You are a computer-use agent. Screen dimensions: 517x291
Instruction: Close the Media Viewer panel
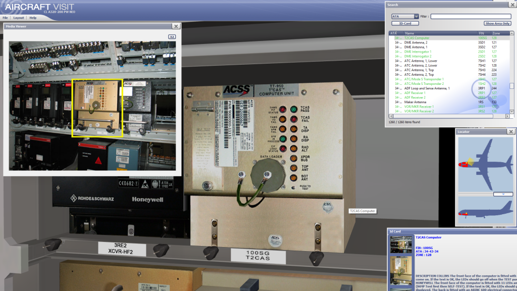(176, 26)
